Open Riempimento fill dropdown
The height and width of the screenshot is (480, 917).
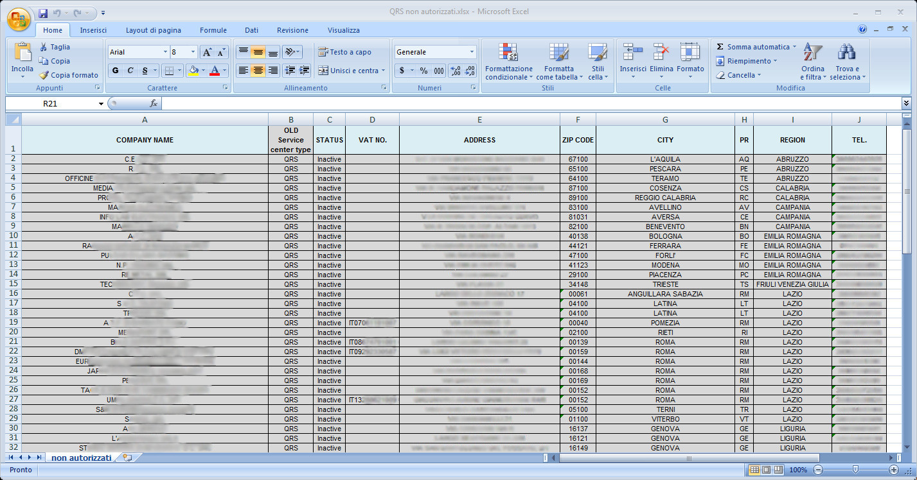click(x=747, y=61)
